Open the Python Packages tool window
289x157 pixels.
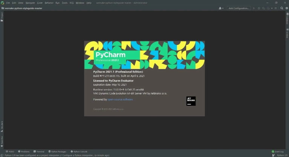click(x=57, y=152)
